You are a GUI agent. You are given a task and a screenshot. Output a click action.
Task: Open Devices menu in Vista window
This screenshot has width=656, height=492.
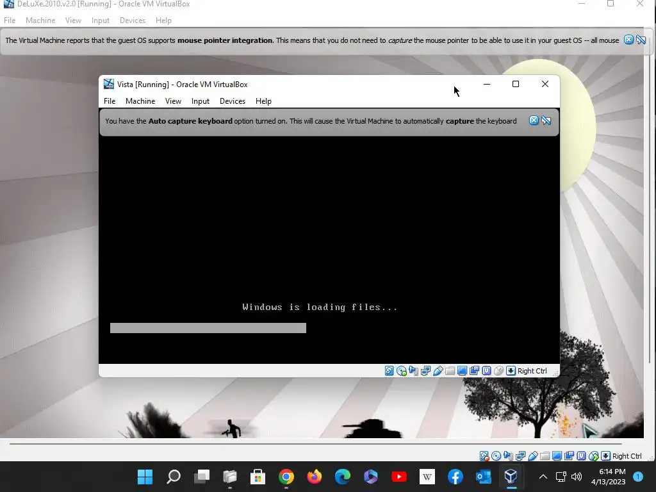(233, 101)
